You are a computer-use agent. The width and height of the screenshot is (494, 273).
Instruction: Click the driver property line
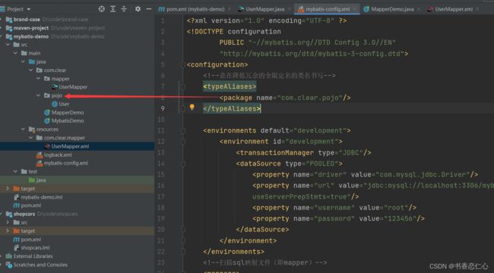[x=365, y=174]
